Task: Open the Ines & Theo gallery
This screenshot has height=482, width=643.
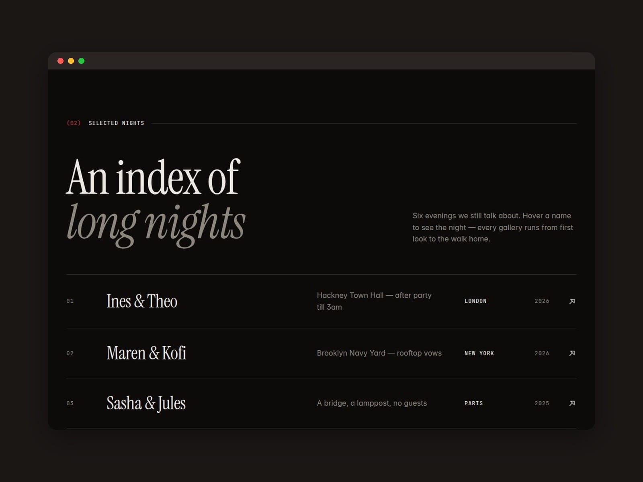Action: pyautogui.click(x=142, y=301)
